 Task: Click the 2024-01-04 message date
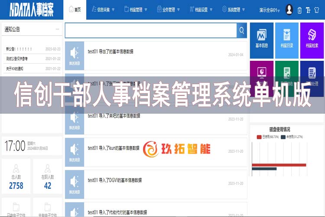tap(236, 55)
